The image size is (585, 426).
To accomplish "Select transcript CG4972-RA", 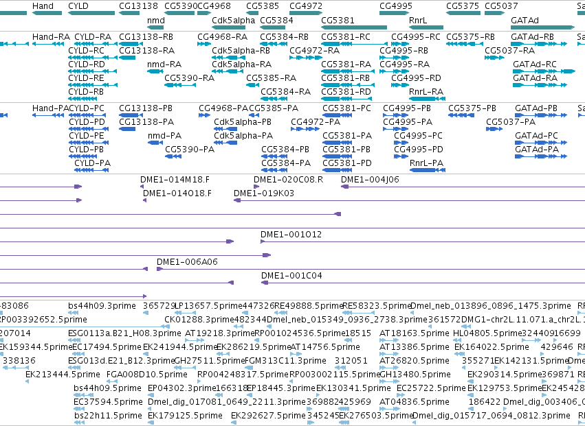I will [x=306, y=58].
